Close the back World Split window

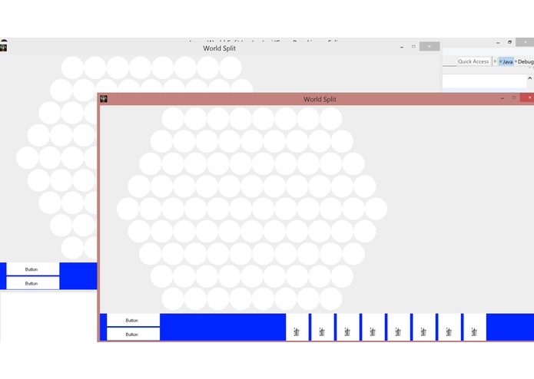click(430, 46)
